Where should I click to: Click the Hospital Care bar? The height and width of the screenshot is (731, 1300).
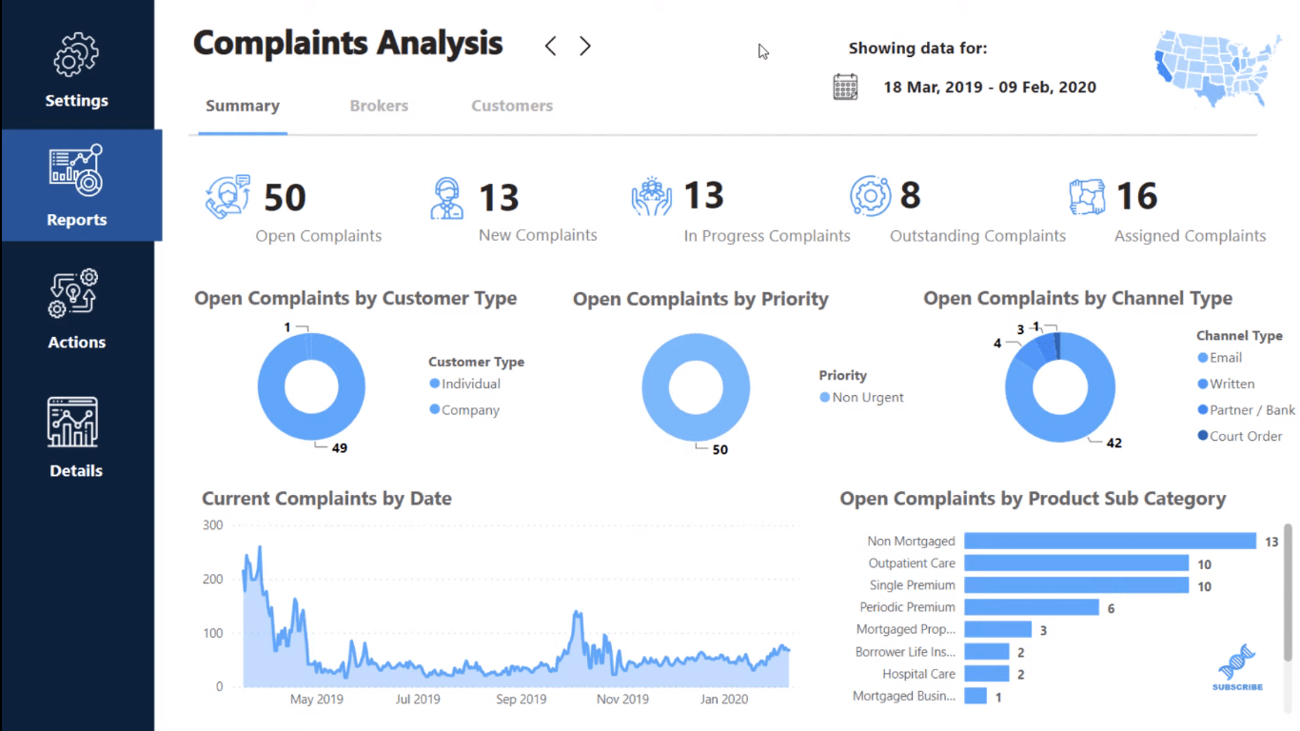[x=986, y=674]
